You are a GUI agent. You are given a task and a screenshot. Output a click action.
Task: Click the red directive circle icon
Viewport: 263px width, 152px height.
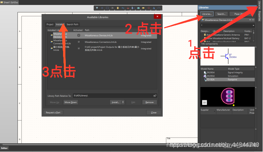pos(149,8)
